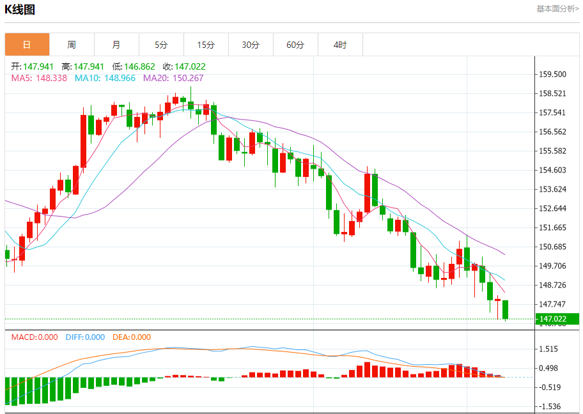
Task: Click the 159.500 price axis label
Action: click(553, 74)
